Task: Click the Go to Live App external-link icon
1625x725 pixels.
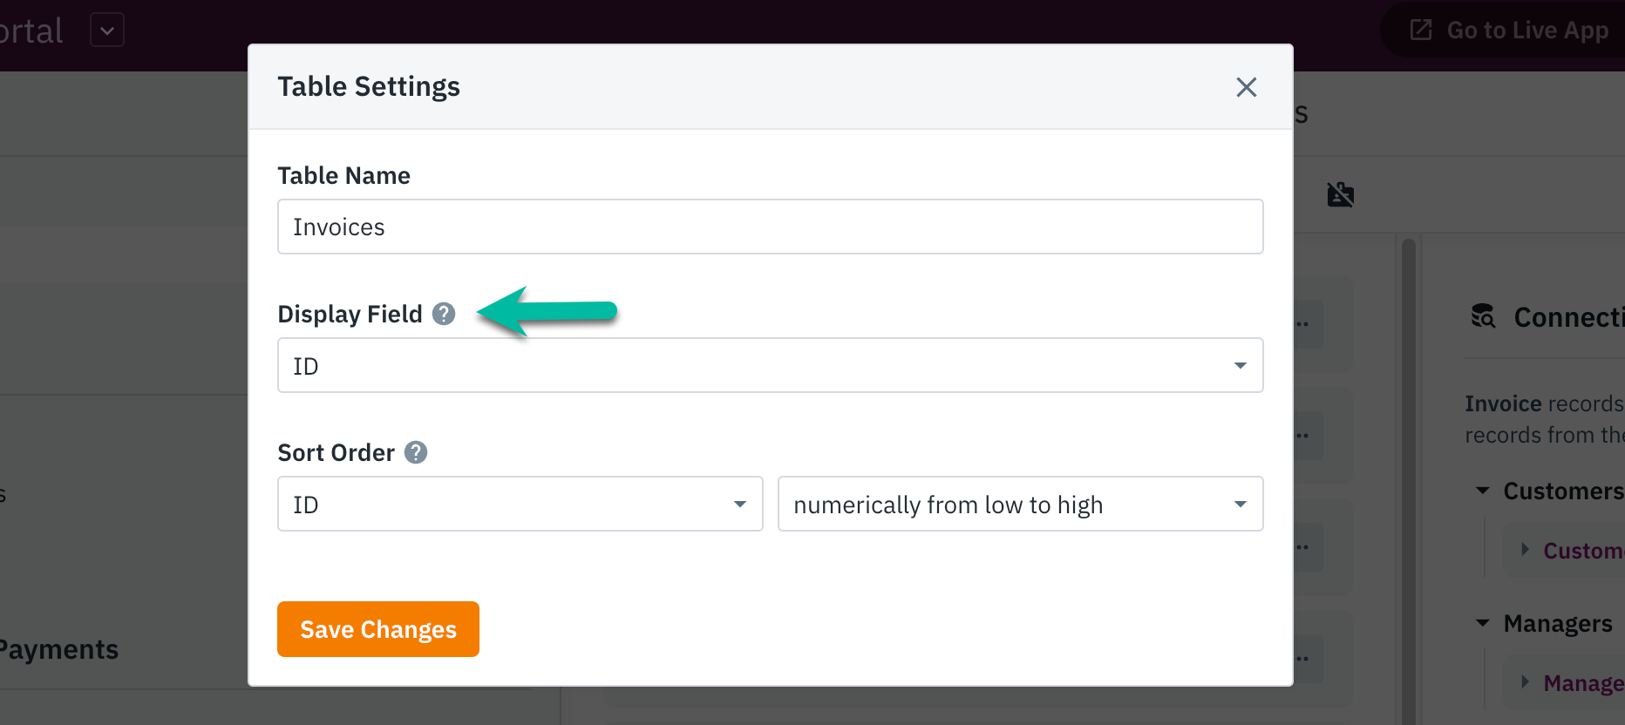Action: [1421, 30]
